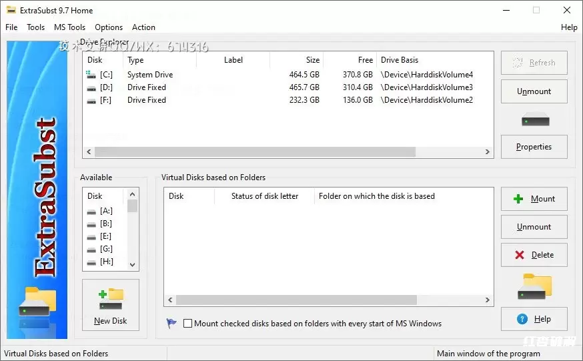Click the A: available disk icon
This screenshot has height=361, width=583.
[x=91, y=212]
